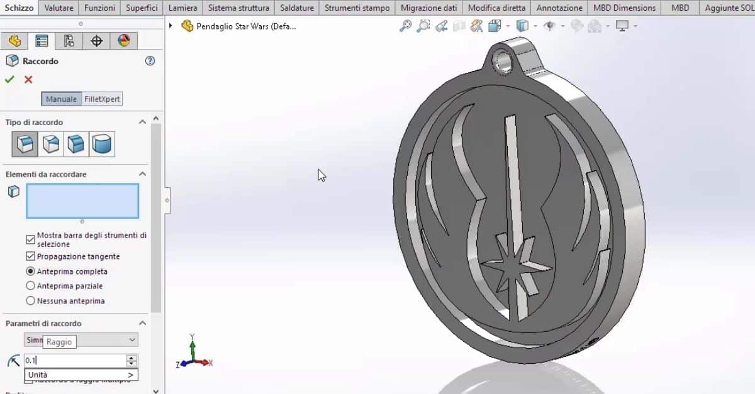Open the Raccordo help question mark
This screenshot has width=755, height=394.
(150, 61)
